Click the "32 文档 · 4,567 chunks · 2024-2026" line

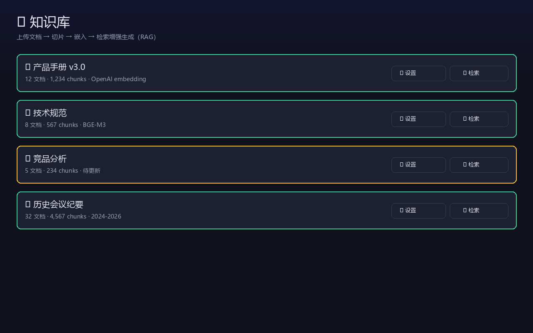73,216
